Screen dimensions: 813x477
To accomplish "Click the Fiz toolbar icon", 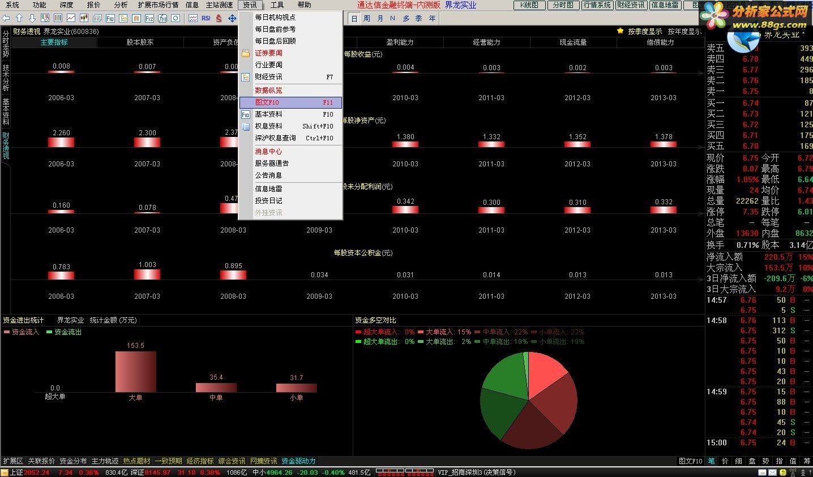I will tap(149, 18).
